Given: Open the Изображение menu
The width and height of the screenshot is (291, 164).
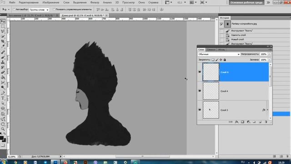Looking at the screenshot, I should click(x=50, y=2).
